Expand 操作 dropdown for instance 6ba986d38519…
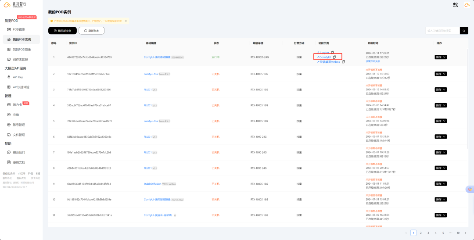The width and height of the screenshot is (474, 240). tap(441, 184)
